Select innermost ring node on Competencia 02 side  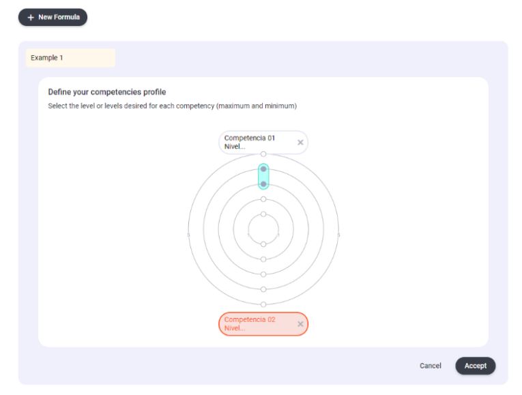coord(263,244)
